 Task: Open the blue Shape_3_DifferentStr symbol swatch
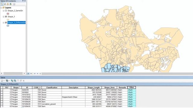click(x=8, y=25)
